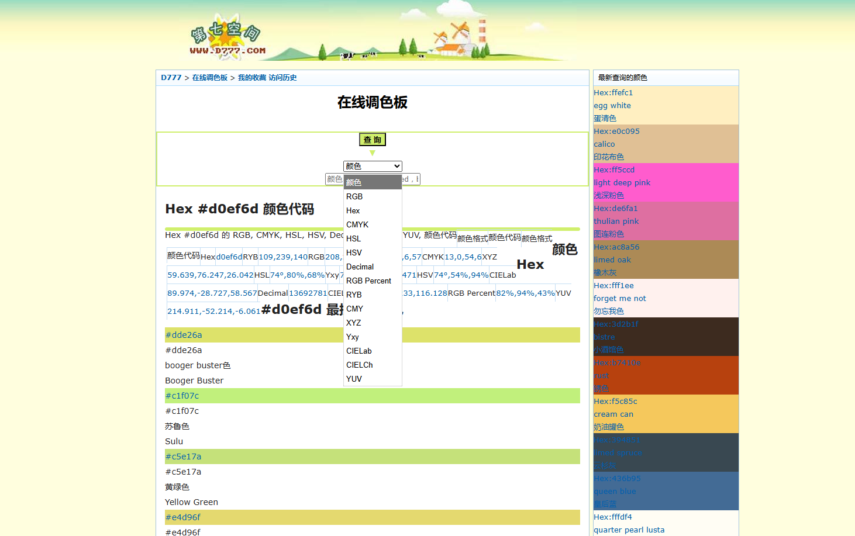Click the #dde26a color bar
The height and width of the screenshot is (536, 855).
184,335
